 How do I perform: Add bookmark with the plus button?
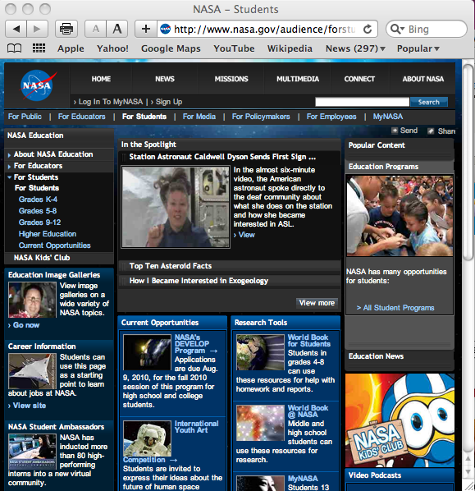point(146,29)
